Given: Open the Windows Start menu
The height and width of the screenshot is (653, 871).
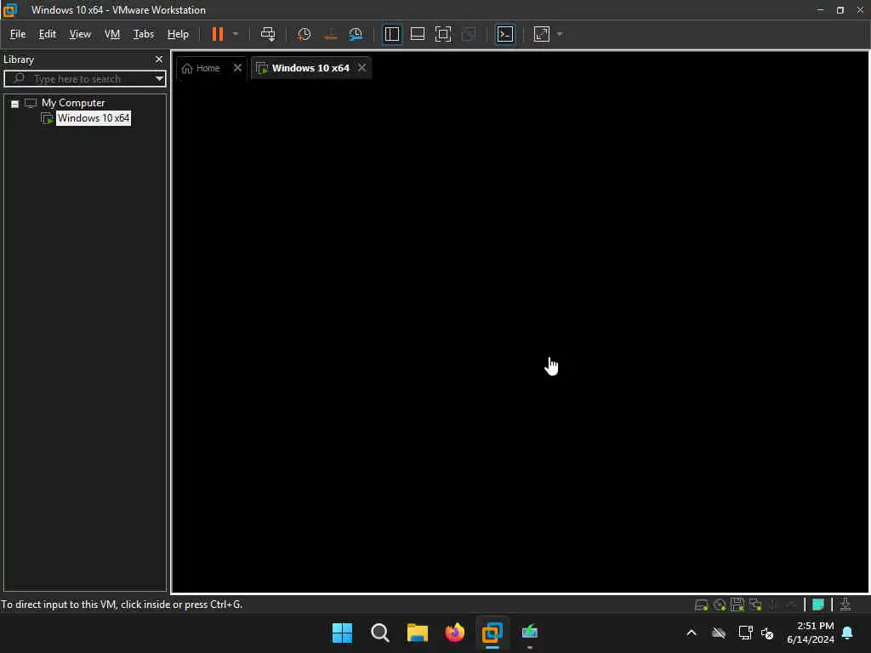Looking at the screenshot, I should click(342, 633).
